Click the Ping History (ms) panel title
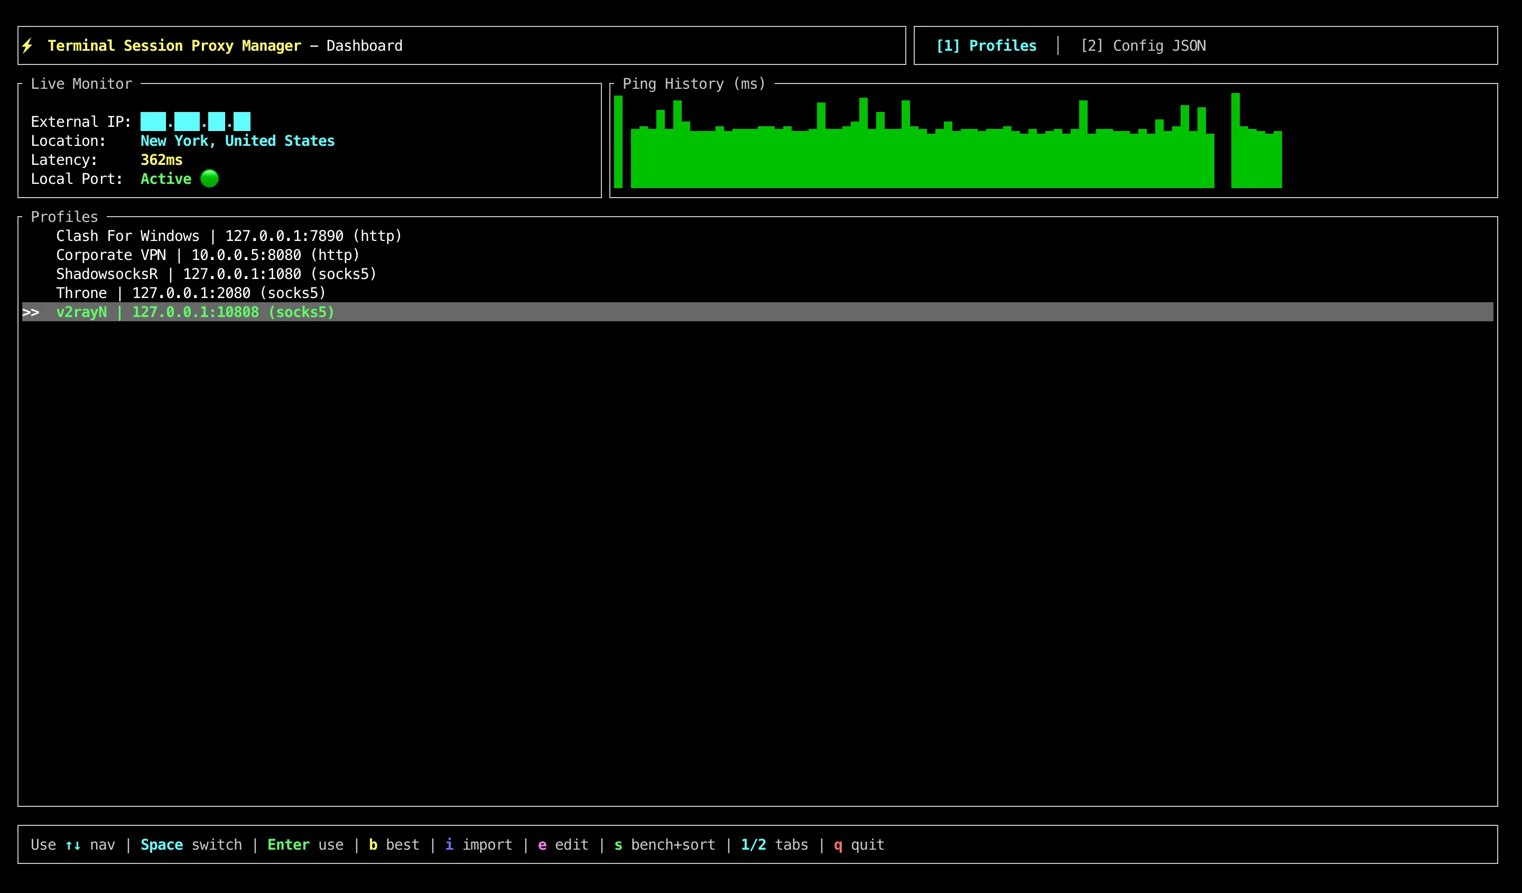Image resolution: width=1522 pixels, height=893 pixels. pyautogui.click(x=694, y=84)
